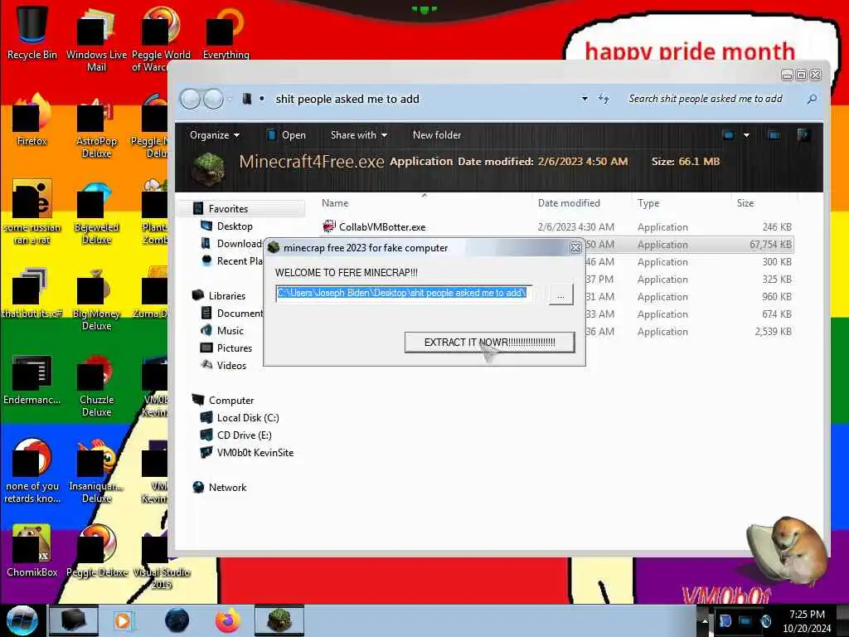Open the file explorer taskbar icon
849x637 pixels.
click(74, 620)
